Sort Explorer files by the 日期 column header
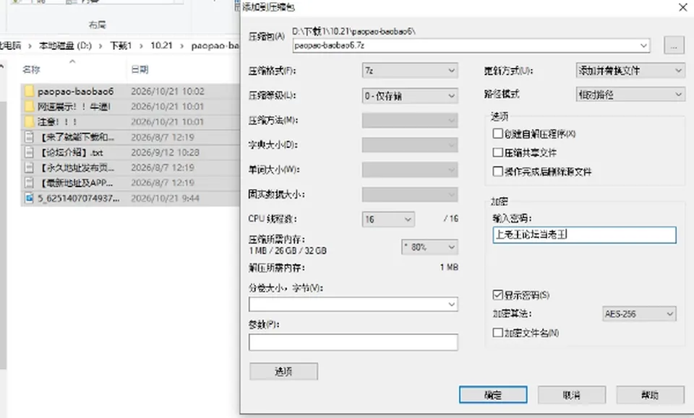The height and width of the screenshot is (418, 694). coord(140,69)
